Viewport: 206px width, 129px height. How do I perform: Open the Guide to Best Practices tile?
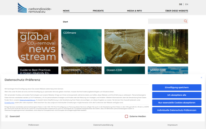(x=38, y=70)
